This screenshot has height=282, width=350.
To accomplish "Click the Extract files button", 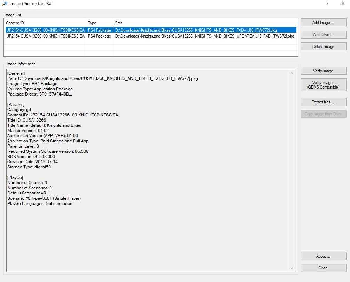I will click(323, 102).
